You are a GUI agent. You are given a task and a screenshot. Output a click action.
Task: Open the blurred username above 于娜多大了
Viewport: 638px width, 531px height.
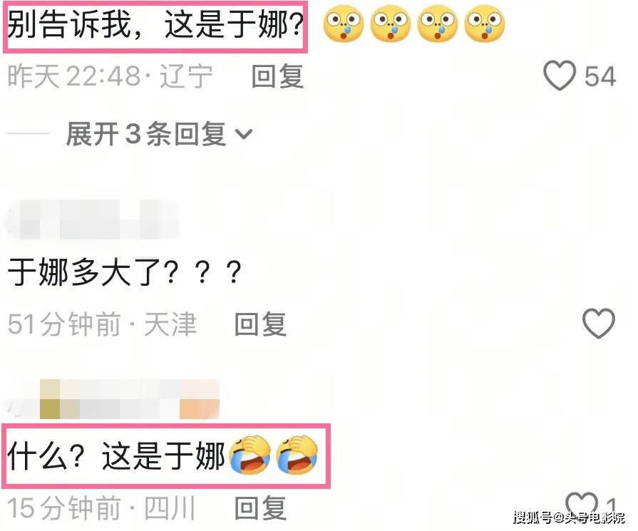(x=94, y=220)
